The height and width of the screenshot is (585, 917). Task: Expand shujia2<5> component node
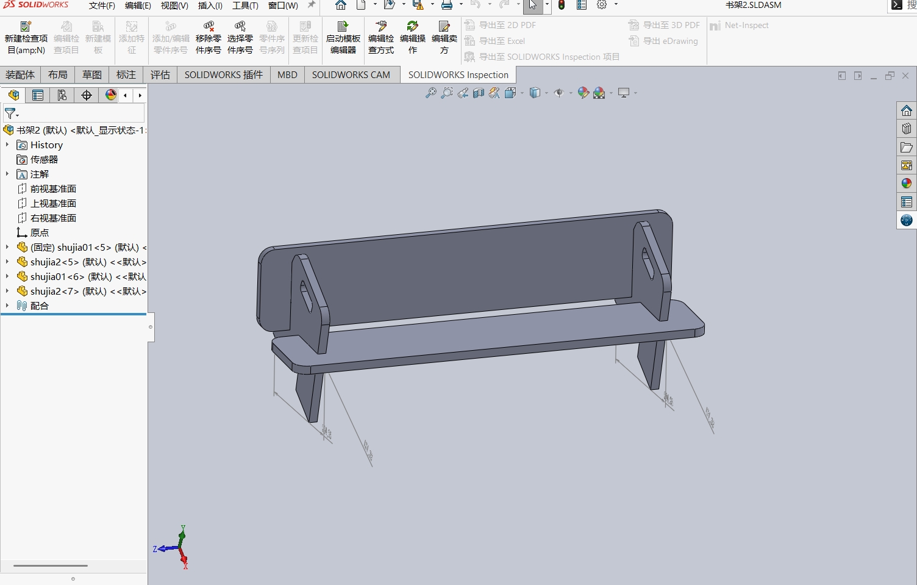(x=7, y=262)
